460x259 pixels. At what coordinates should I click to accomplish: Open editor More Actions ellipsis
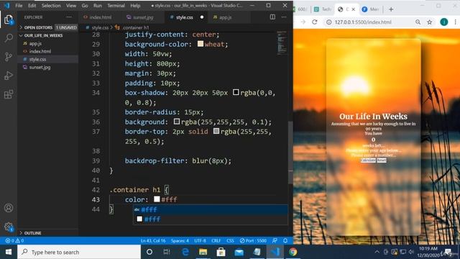tap(284, 17)
